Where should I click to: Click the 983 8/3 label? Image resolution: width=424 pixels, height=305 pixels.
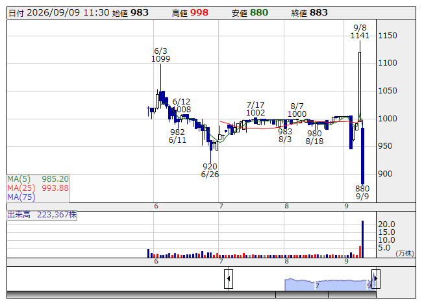285,136
